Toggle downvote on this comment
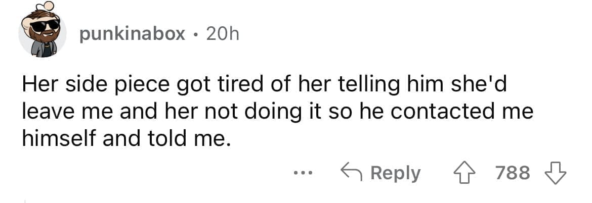This screenshot has height=203, width=592. click(x=555, y=173)
